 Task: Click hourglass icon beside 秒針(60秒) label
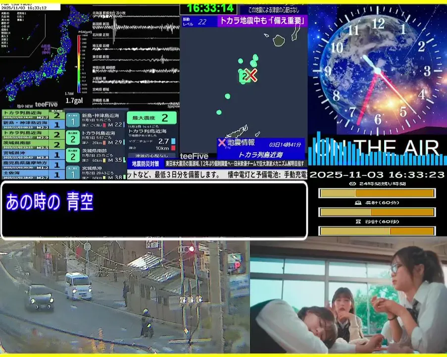click(x=358, y=222)
